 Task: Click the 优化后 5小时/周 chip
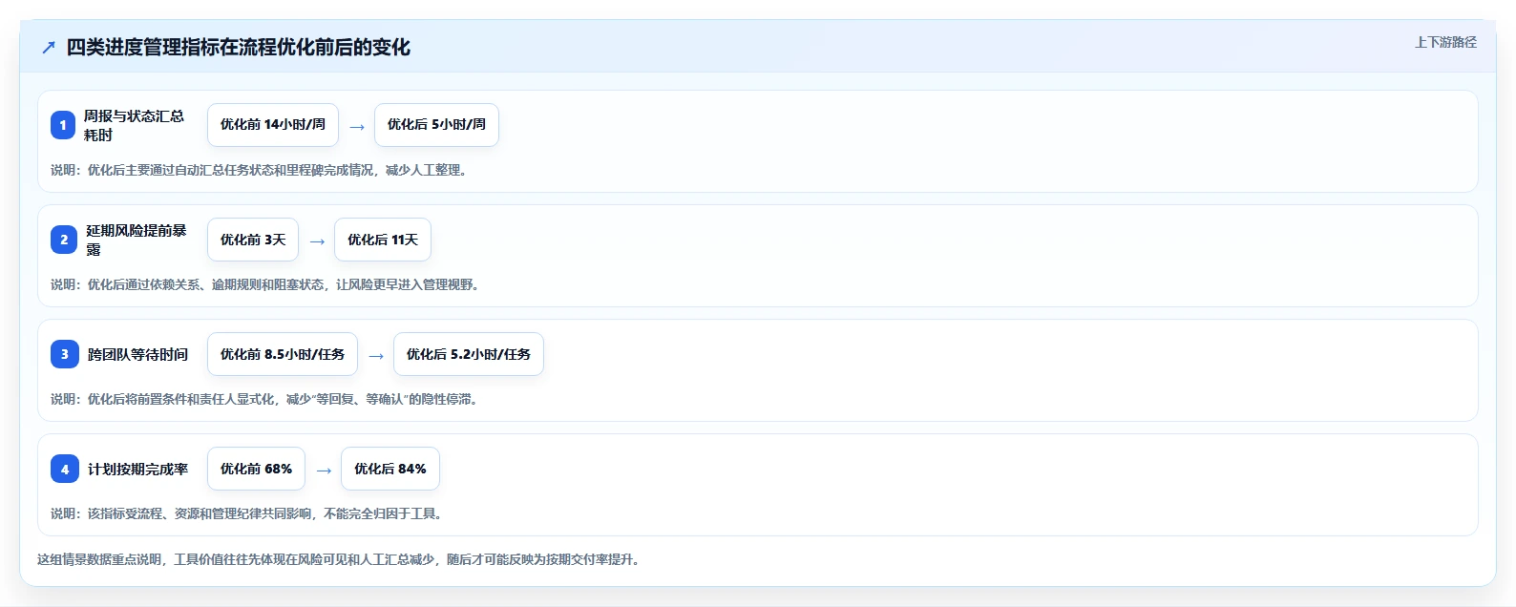436,125
